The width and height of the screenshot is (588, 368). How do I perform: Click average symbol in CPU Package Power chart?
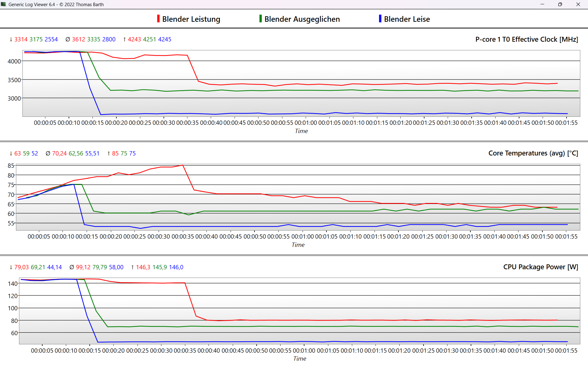[72, 267]
